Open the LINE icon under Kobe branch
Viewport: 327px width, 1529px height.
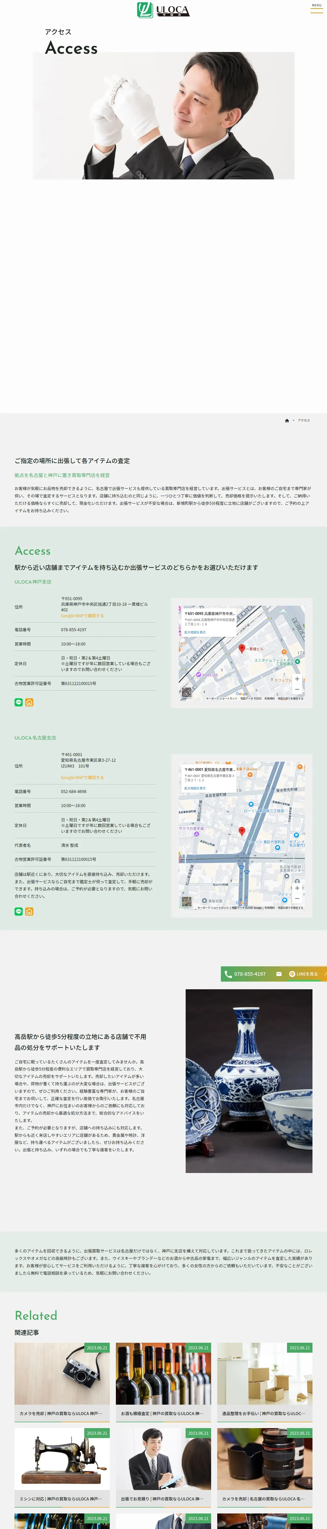18,702
